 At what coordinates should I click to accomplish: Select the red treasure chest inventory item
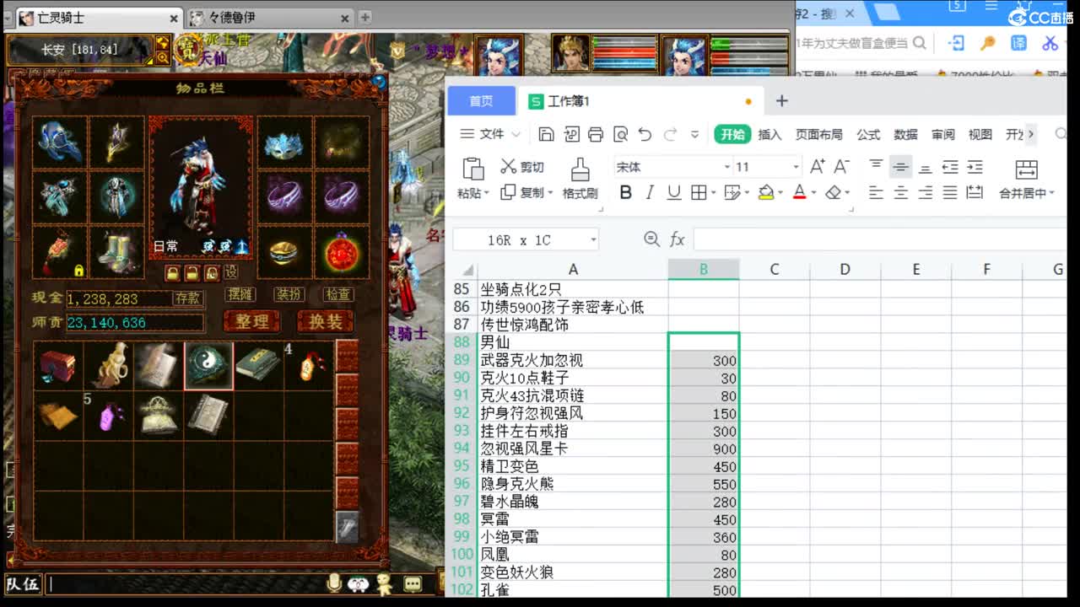tap(58, 365)
